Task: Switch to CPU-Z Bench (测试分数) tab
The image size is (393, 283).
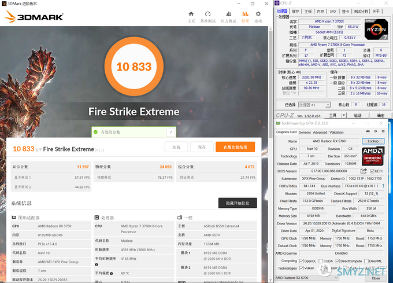Action: [x=361, y=12]
